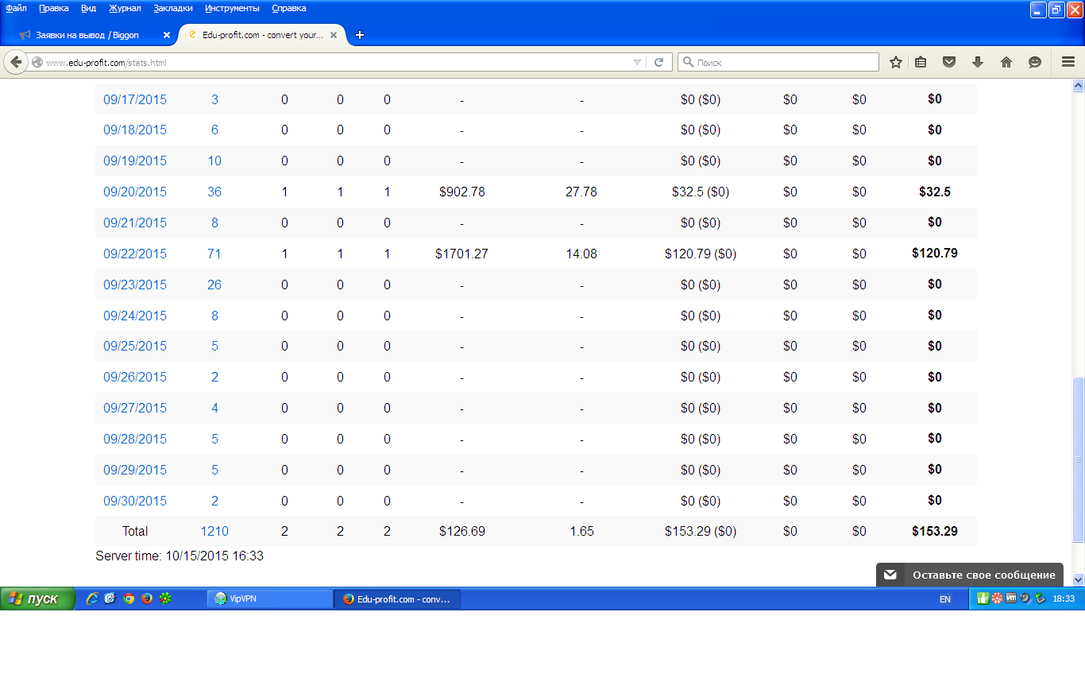Open the URL history dropdown arrow

coord(637,62)
